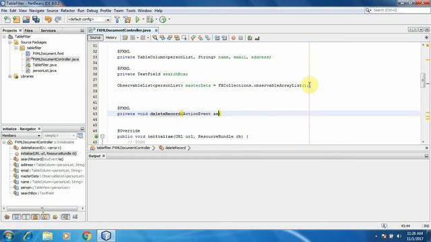Click the Next Bookmark icon
The height and width of the screenshot is (242, 431).
pyautogui.click(x=201, y=38)
